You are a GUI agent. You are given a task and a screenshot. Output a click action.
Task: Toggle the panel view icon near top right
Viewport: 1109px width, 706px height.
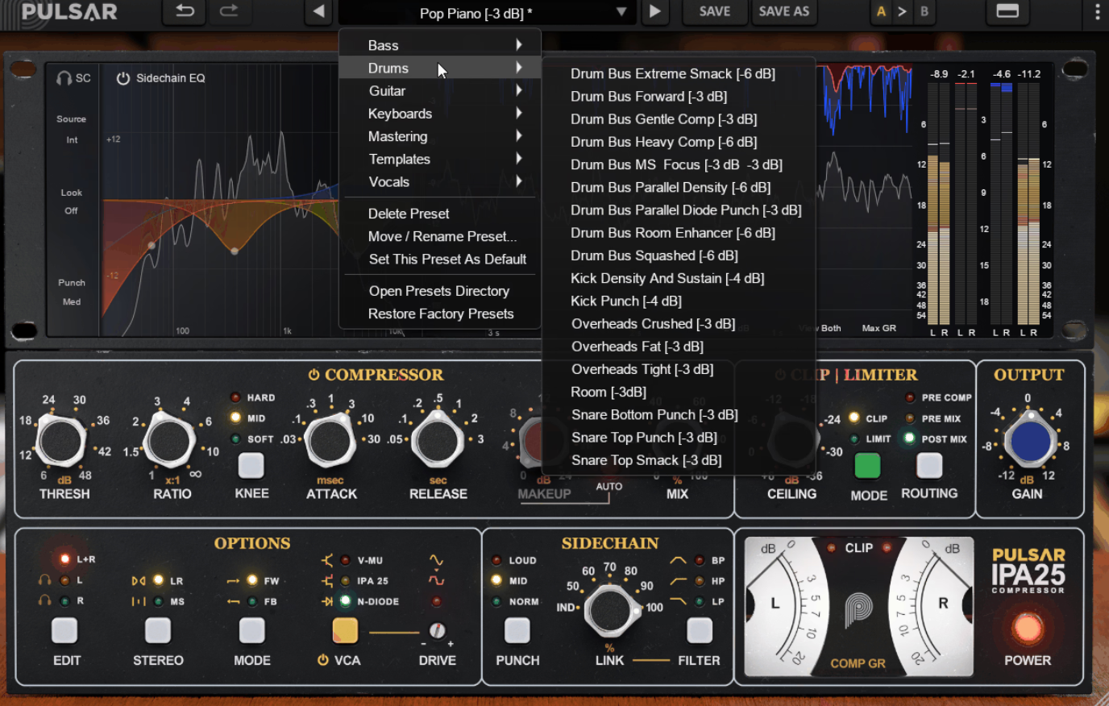click(1007, 11)
